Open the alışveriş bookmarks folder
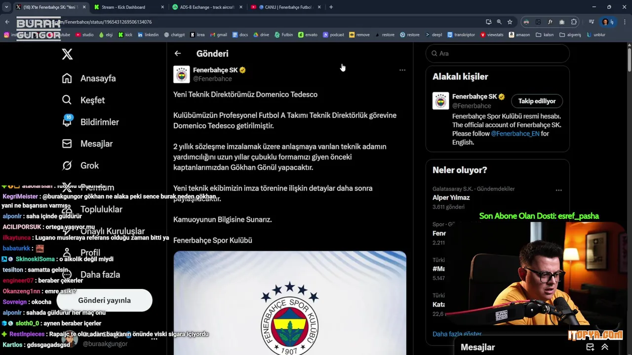This screenshot has width=632, height=355. coord(570,35)
